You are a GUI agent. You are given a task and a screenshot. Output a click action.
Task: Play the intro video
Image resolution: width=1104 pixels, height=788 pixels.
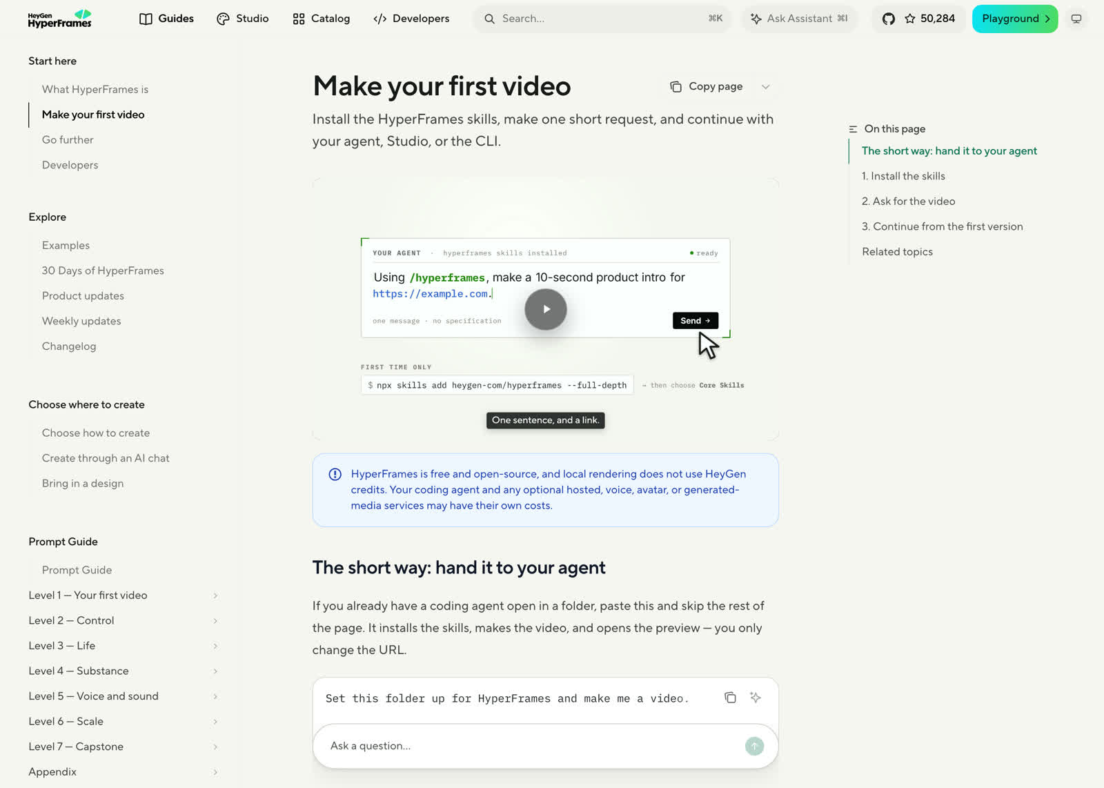point(545,309)
